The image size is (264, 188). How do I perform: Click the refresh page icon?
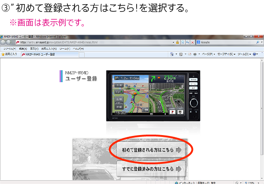[x=188, y=42]
